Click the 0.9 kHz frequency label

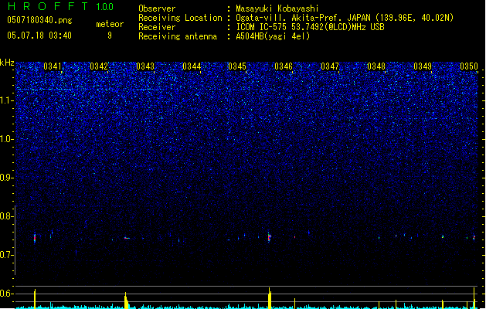tap(7, 178)
